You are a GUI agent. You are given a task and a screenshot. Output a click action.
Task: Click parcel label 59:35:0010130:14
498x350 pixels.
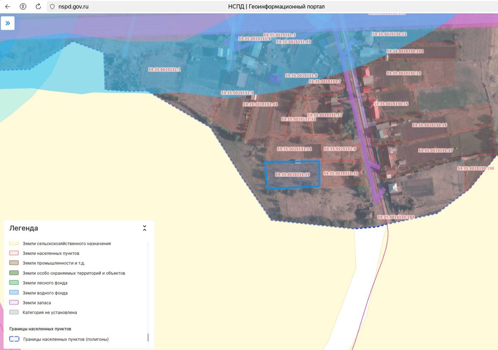click(x=404, y=73)
